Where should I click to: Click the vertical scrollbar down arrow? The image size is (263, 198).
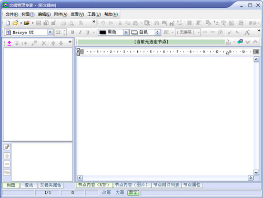[256, 172]
